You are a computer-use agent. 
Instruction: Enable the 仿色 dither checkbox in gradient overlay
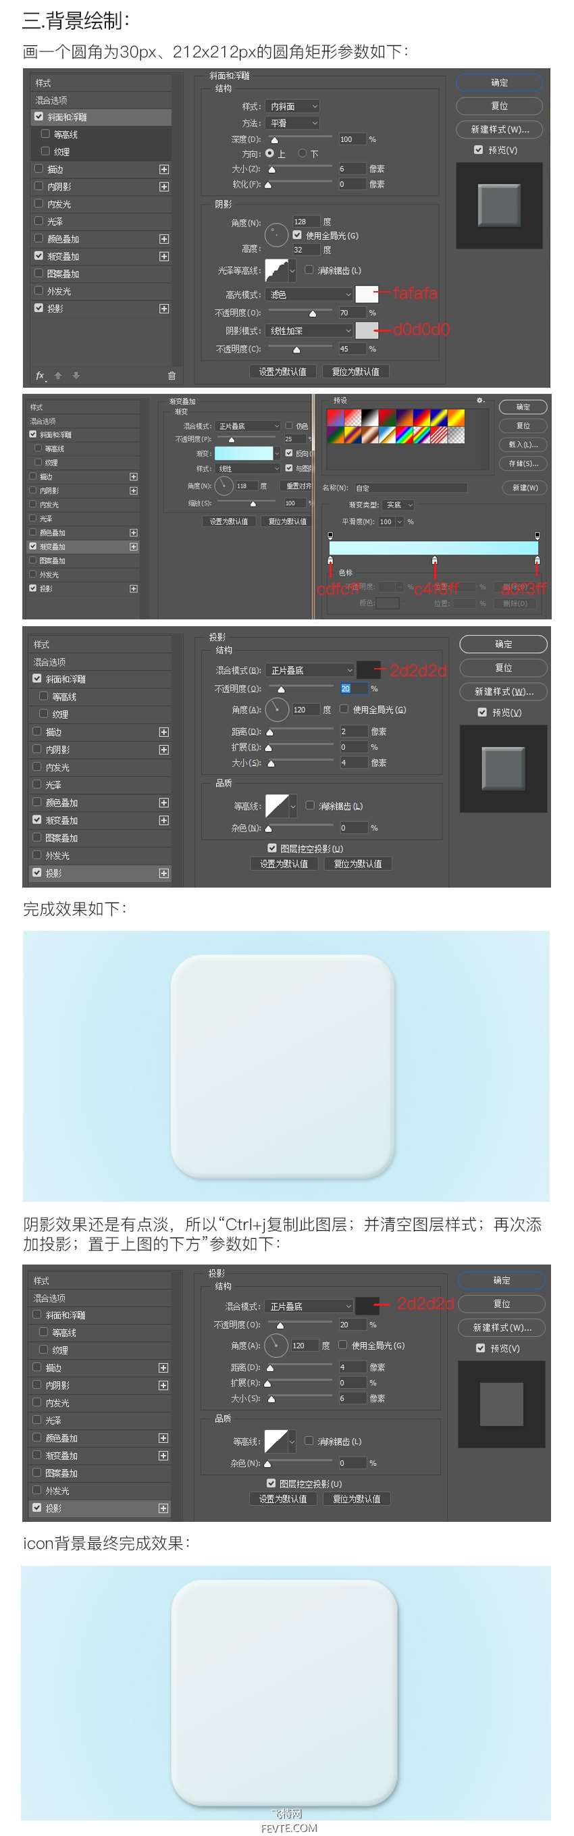coord(289,426)
